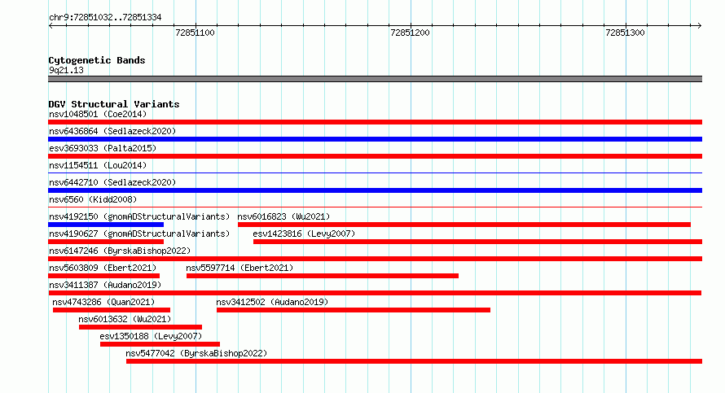Select the blue nsv6442710 variant bar

375,190
